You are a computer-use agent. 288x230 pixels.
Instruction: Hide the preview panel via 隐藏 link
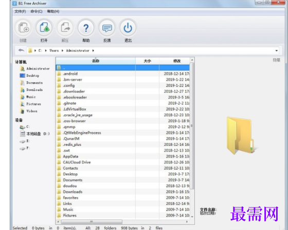click(277, 60)
